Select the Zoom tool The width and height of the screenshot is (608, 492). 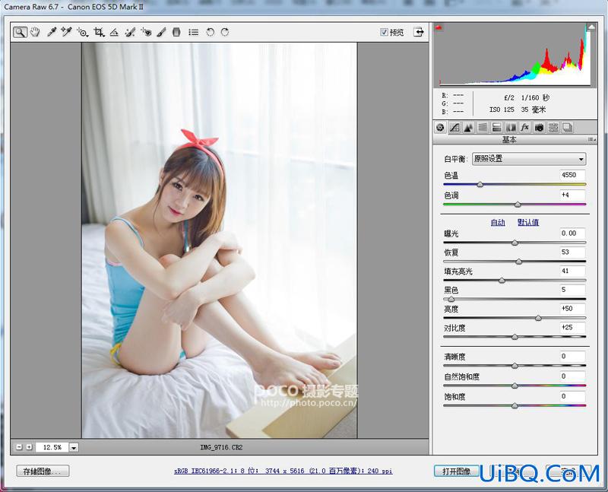pyautogui.click(x=20, y=32)
